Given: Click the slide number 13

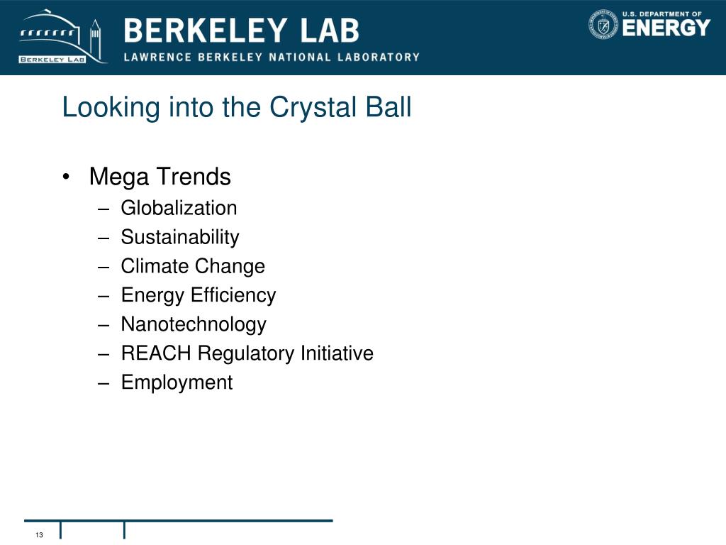Looking at the screenshot, I should pyautogui.click(x=39, y=535).
